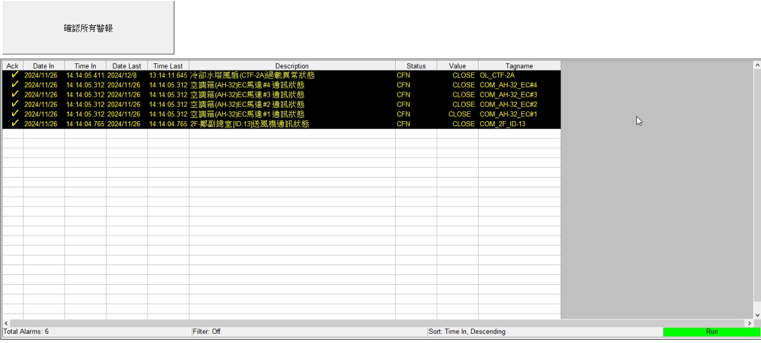Sort by the Time In column header
761x343 pixels.
click(x=85, y=66)
